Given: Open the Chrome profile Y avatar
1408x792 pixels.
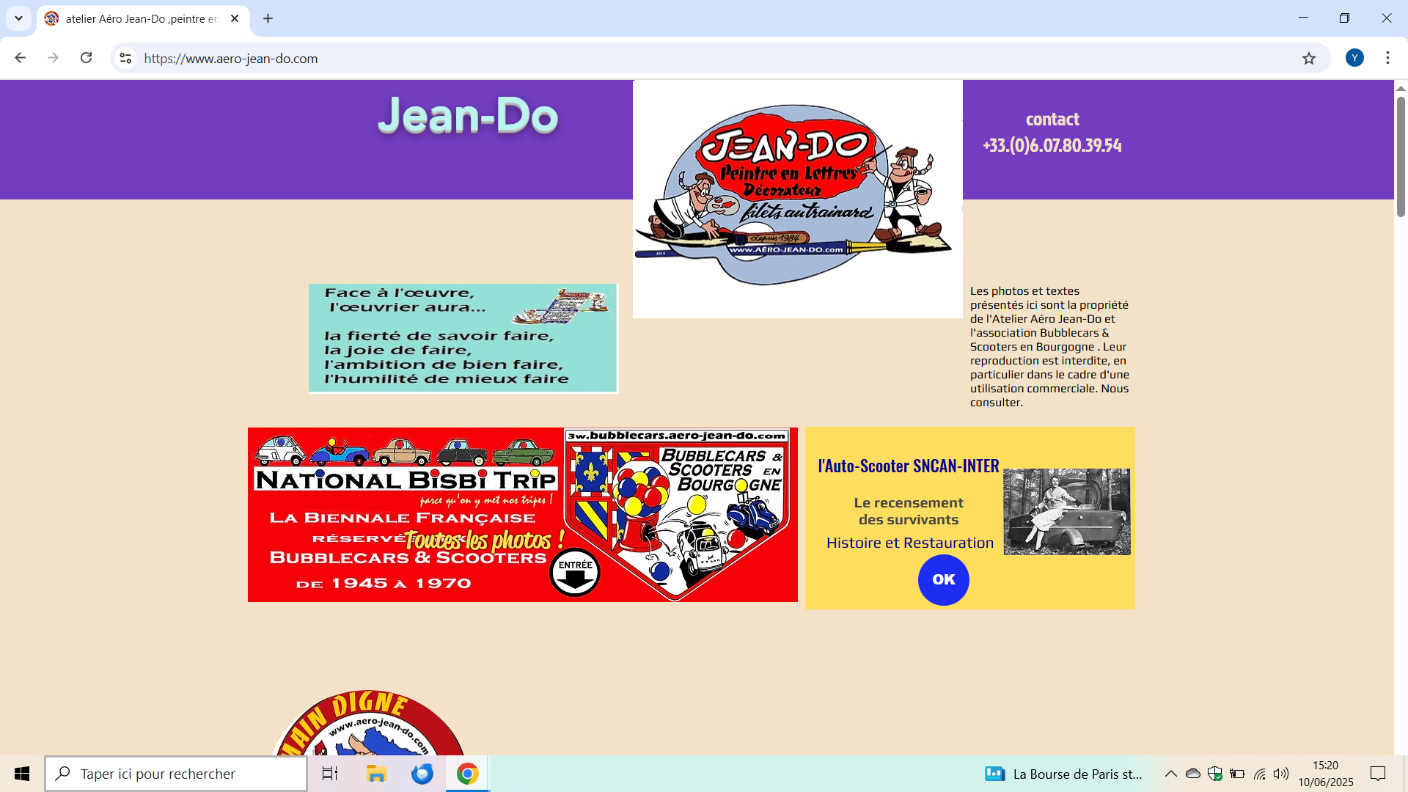Looking at the screenshot, I should click(1354, 58).
